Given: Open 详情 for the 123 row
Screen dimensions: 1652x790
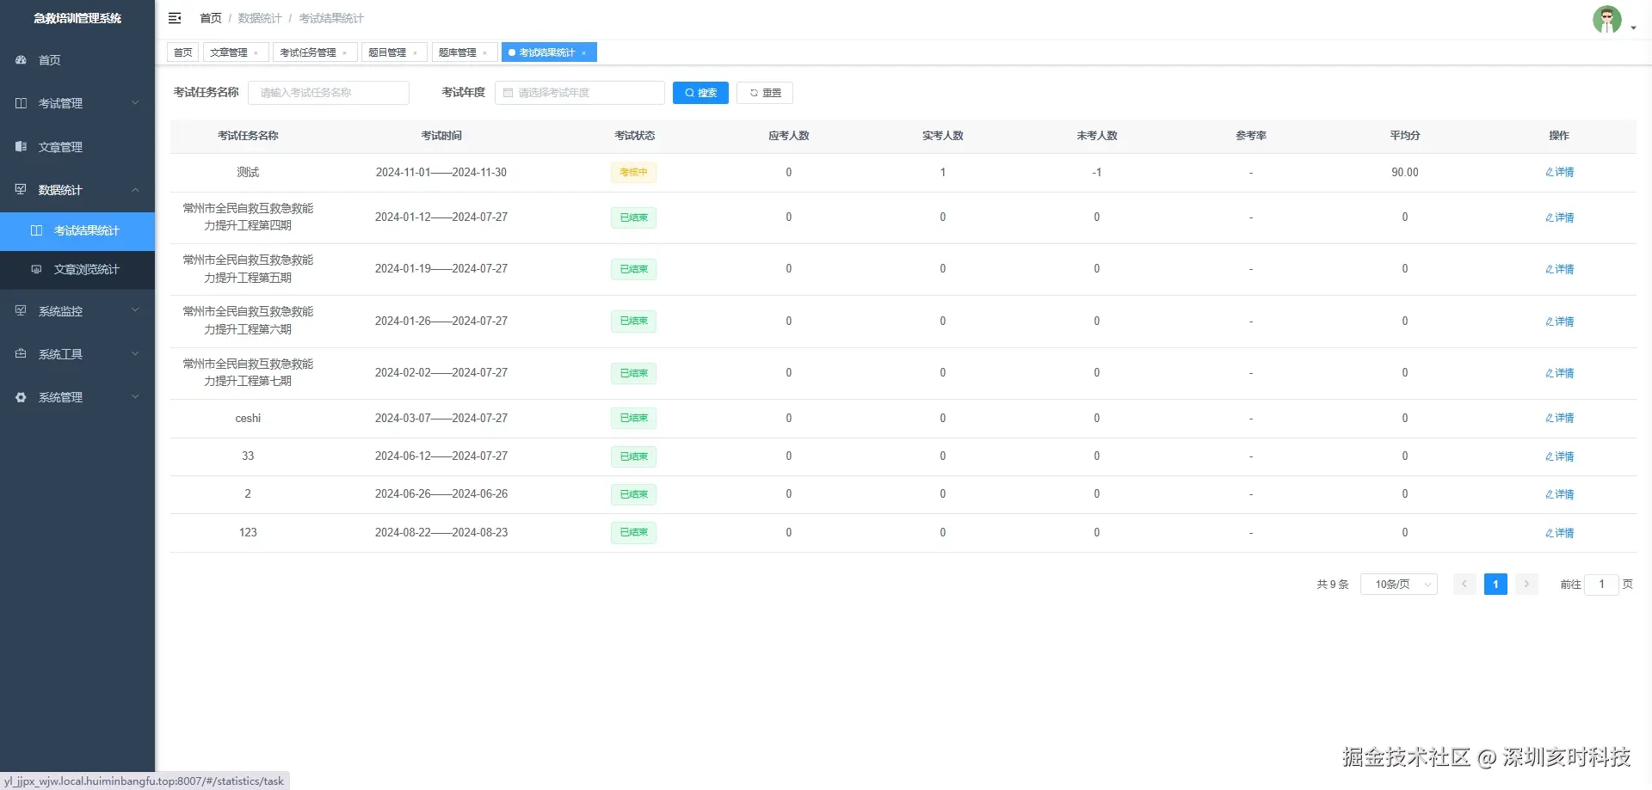Looking at the screenshot, I should [x=1559, y=533].
